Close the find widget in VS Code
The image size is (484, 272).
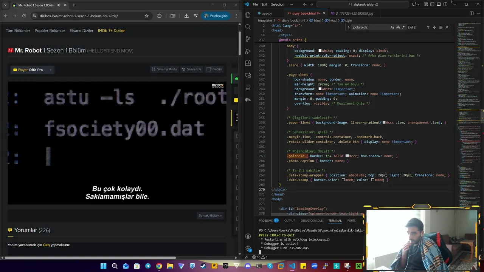(x=447, y=27)
